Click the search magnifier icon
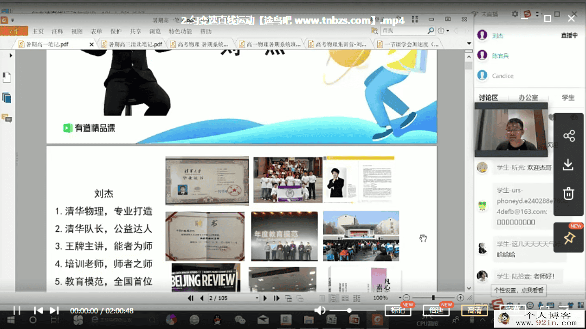This screenshot has width=586, height=329. click(431, 31)
